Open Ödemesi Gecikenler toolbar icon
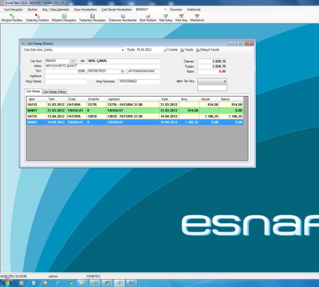This screenshot has width=319, height=287. [x=123, y=18]
